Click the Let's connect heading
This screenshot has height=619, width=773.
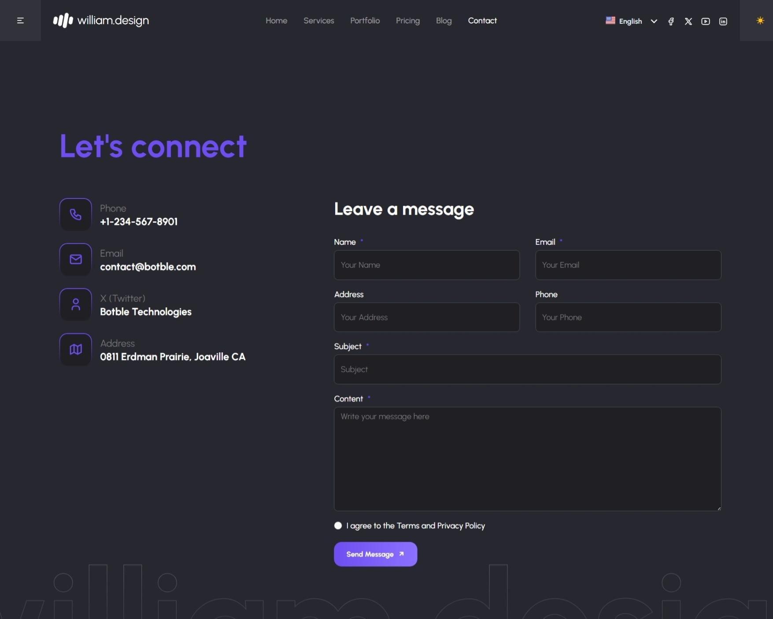153,146
